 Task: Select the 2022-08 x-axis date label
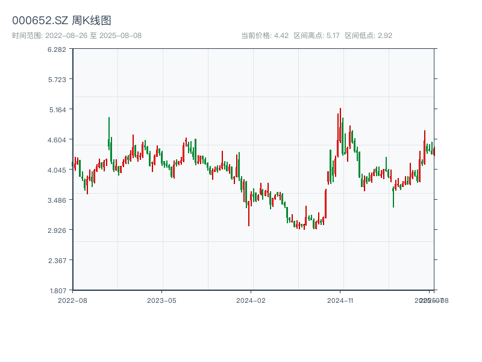(x=72, y=300)
